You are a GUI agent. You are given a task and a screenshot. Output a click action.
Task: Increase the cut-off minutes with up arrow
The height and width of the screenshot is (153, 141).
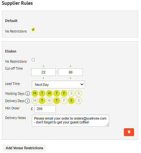pyautogui.click(x=70, y=66)
